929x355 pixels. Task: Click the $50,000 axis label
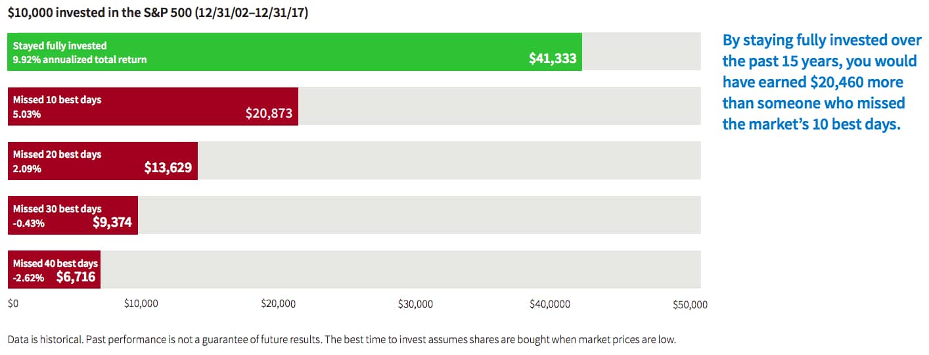[690, 304]
